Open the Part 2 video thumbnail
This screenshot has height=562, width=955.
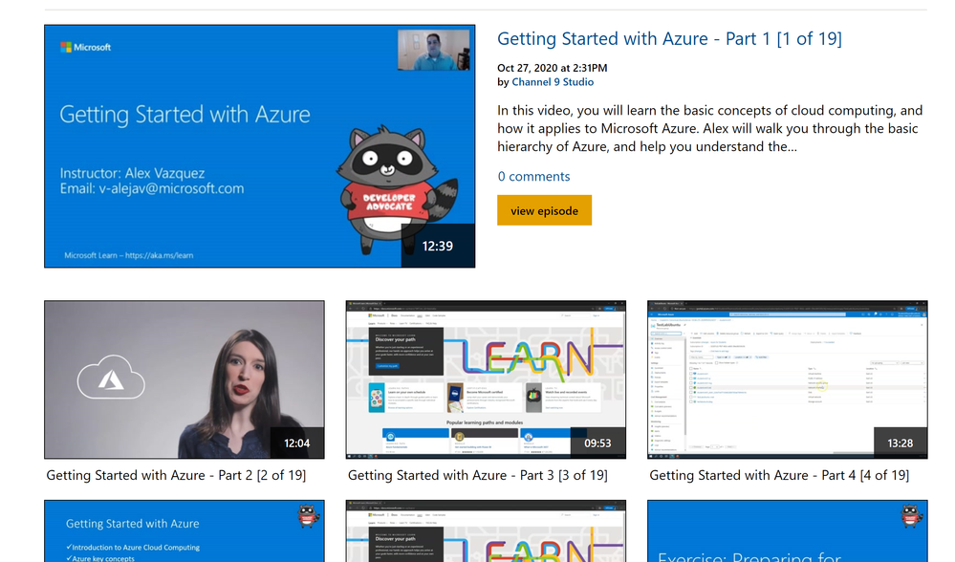(184, 379)
